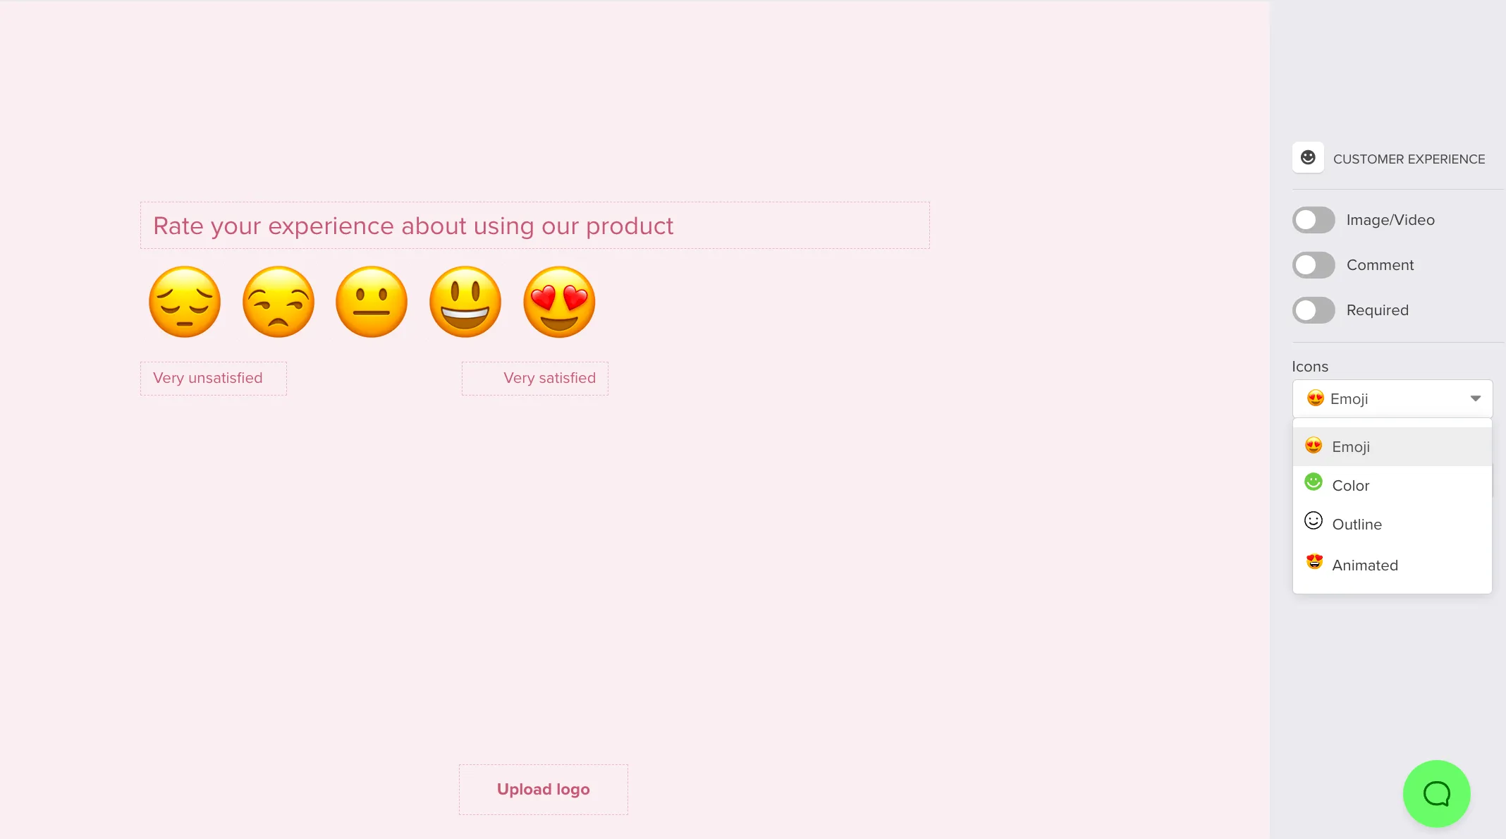
Task: Click the CUSTOMER EXPERIENCE smiley icon
Action: point(1309,157)
